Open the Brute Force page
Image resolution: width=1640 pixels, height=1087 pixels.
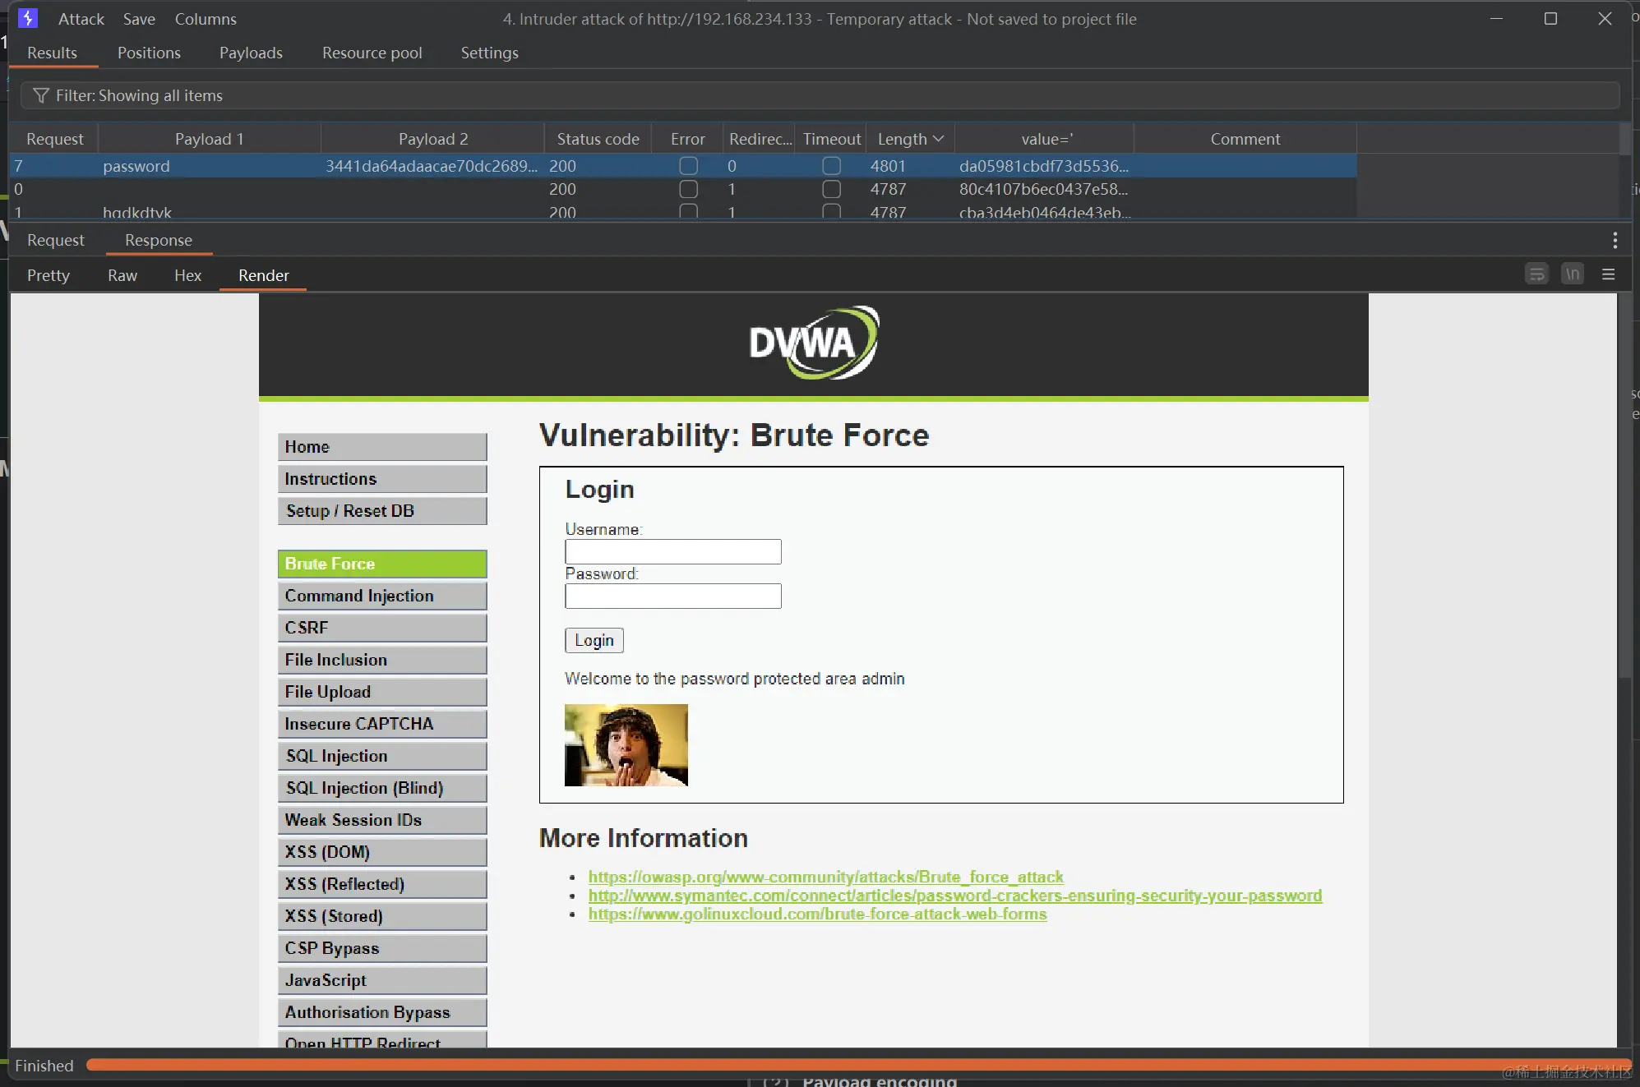tap(382, 564)
